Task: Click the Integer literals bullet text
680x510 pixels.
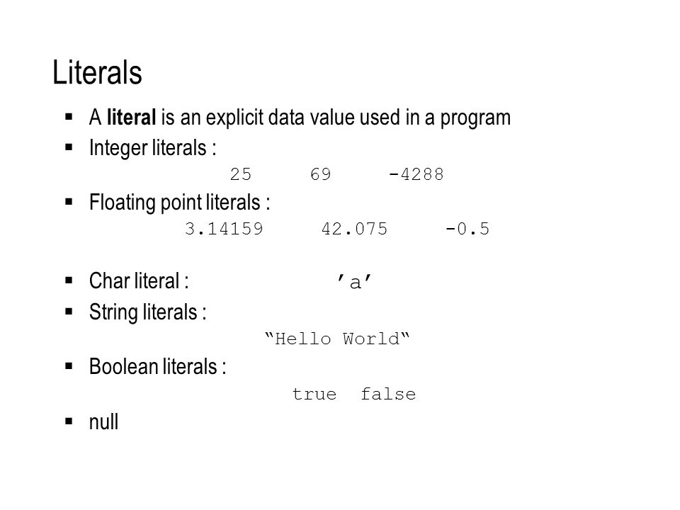Action: tap(153, 148)
